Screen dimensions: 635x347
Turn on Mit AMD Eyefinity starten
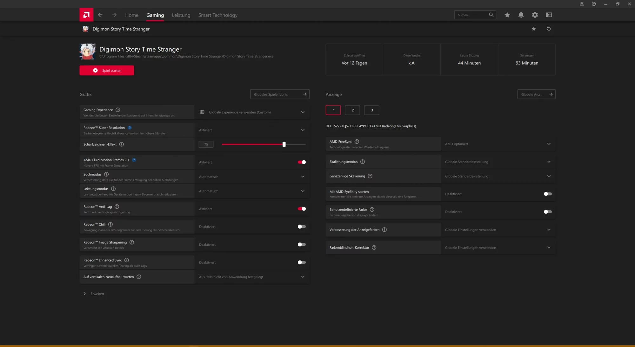(x=548, y=194)
